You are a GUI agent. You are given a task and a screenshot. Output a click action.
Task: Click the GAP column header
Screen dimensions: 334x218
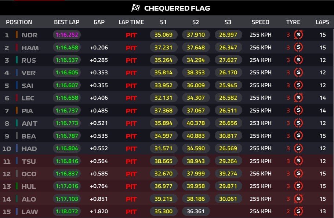pos(99,22)
